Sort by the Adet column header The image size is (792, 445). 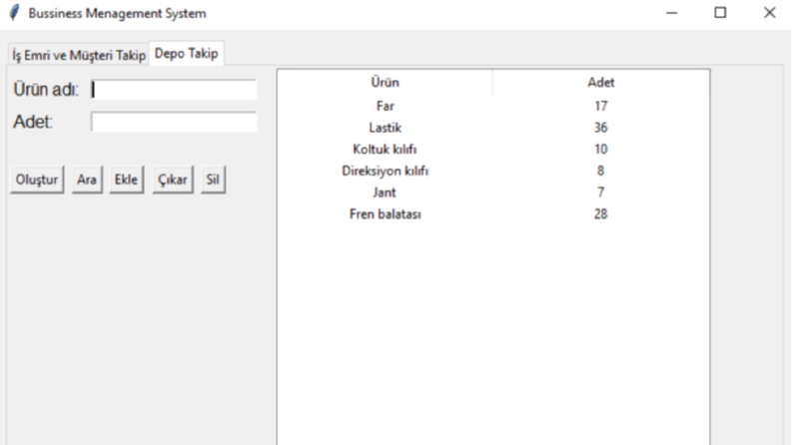601,82
